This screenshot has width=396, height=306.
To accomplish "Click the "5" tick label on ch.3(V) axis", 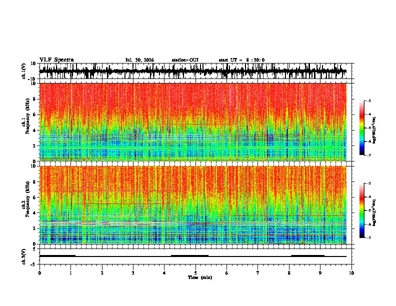I will [34, 249].
